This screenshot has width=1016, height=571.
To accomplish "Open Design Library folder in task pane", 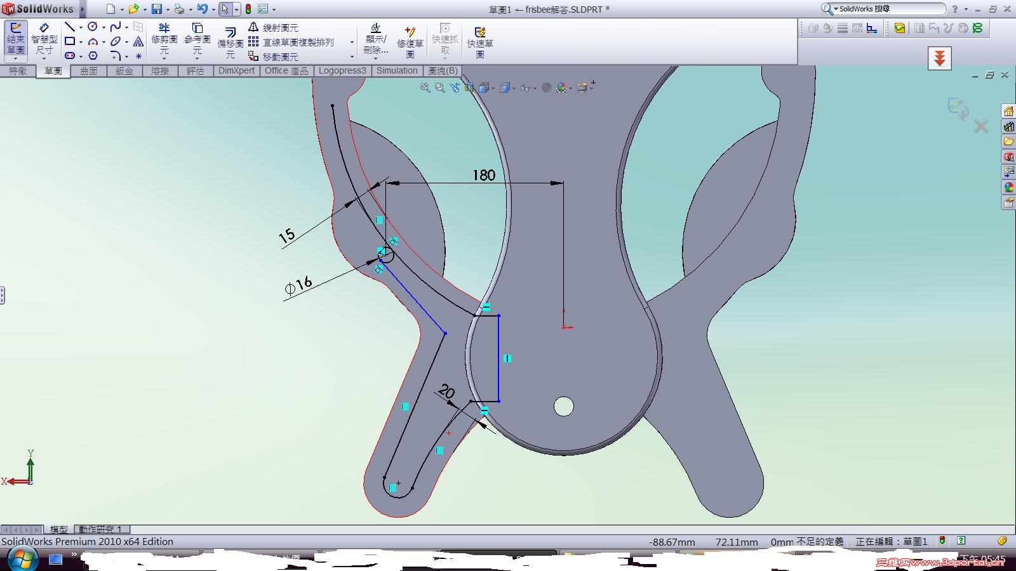I will pos(1008,141).
